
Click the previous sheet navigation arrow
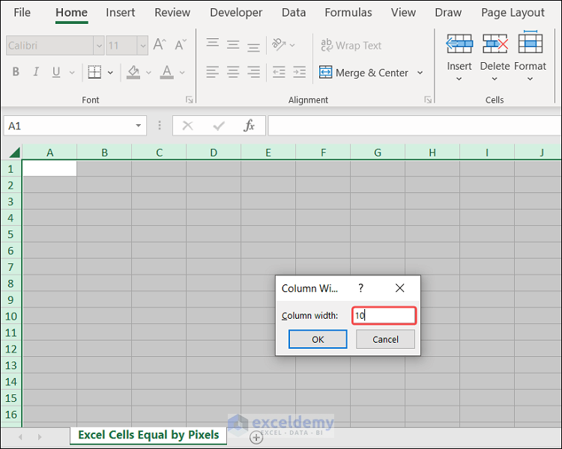(x=20, y=437)
